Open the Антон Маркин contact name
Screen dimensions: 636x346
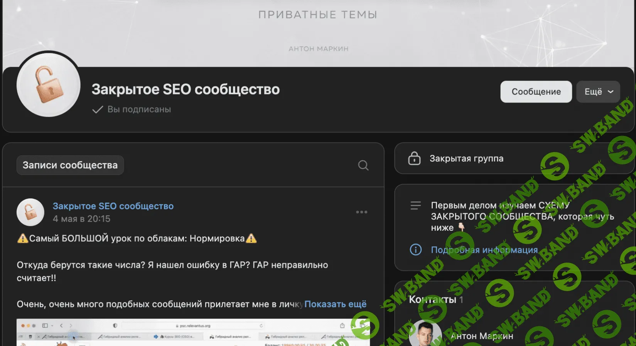pyautogui.click(x=482, y=336)
